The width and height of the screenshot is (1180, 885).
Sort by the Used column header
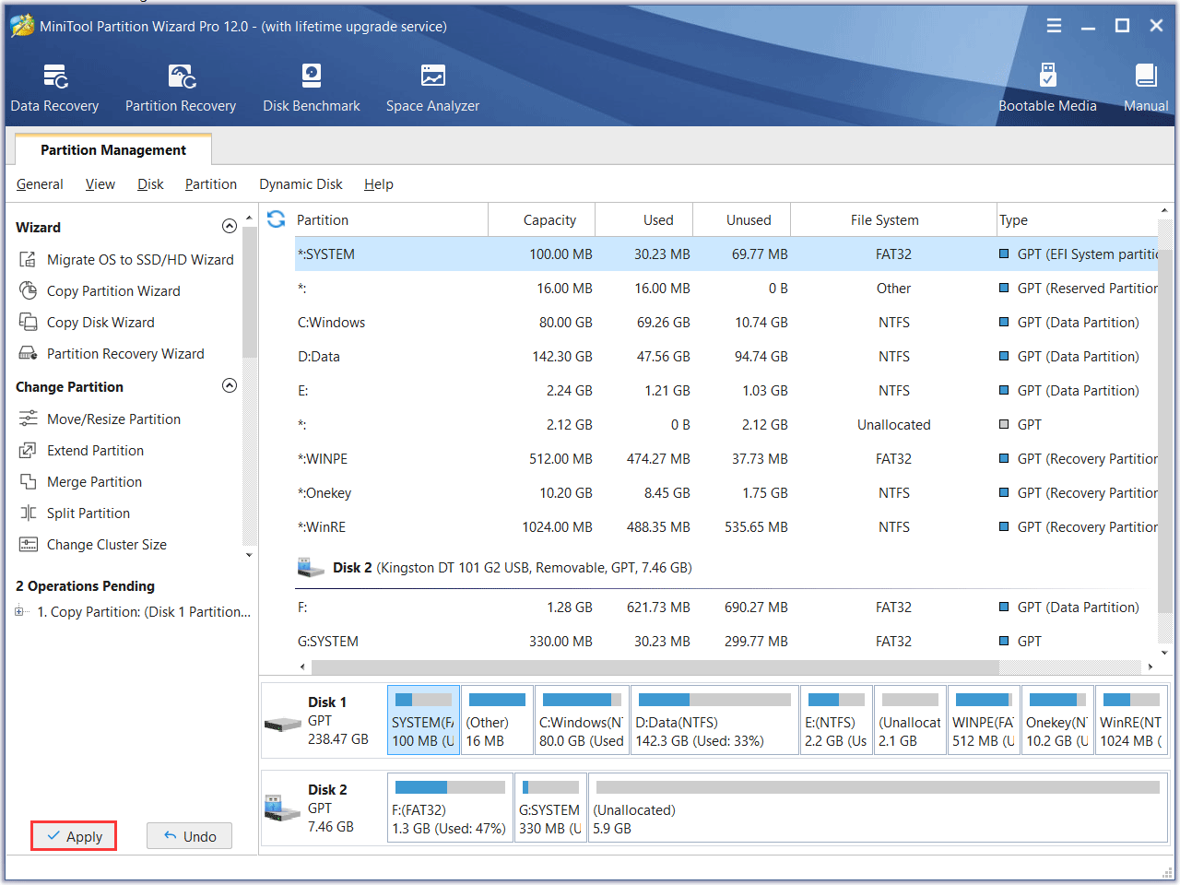[x=644, y=220]
